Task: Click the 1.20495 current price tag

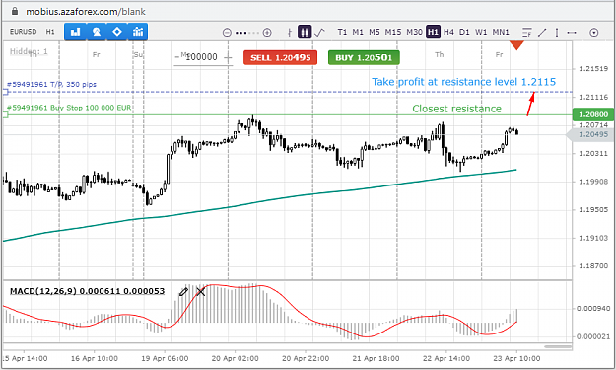Action: click(590, 134)
